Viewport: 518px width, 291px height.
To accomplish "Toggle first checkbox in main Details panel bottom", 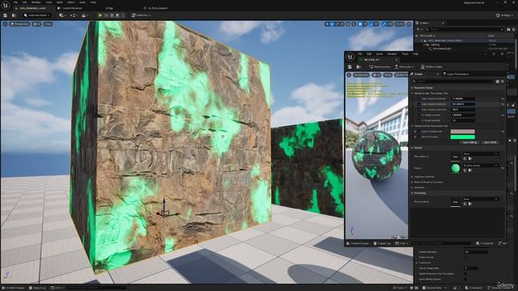I will point(465,257).
